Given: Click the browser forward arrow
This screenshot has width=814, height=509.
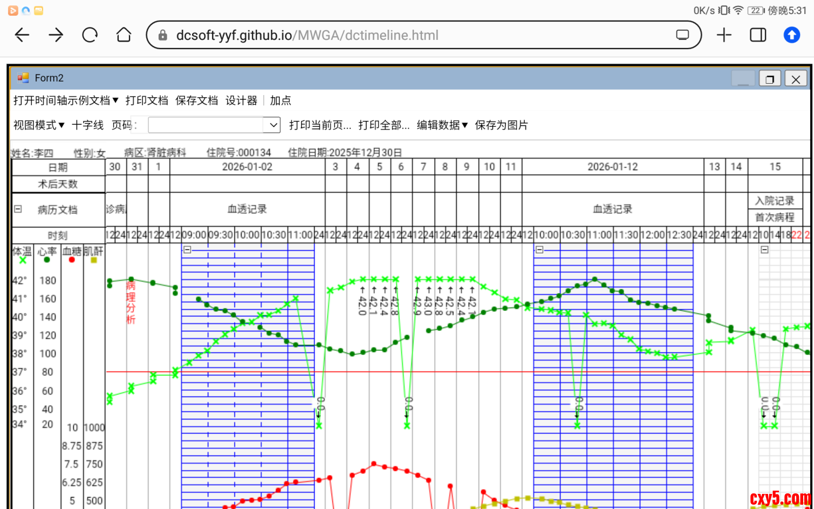Looking at the screenshot, I should coord(56,35).
